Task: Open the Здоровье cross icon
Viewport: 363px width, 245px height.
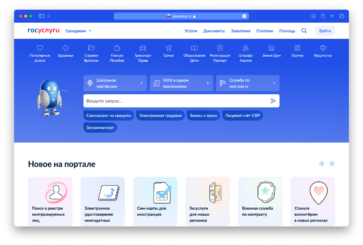Action: 66,48
